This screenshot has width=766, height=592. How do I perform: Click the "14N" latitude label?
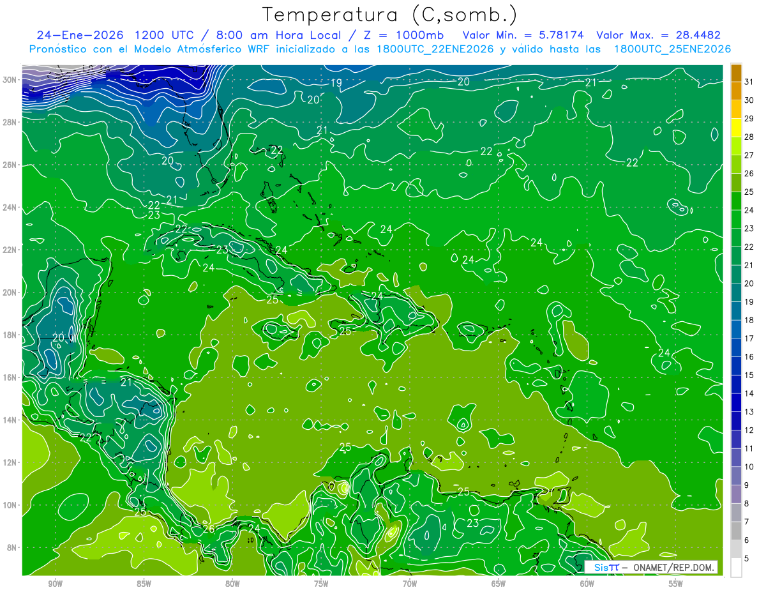pos(10,420)
